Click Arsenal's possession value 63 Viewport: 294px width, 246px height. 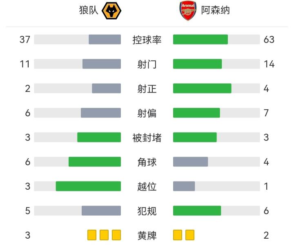click(269, 40)
